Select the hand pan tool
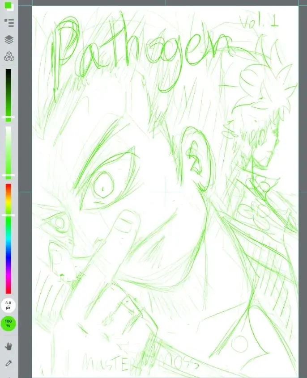307x378 pixels. pyautogui.click(x=9, y=347)
